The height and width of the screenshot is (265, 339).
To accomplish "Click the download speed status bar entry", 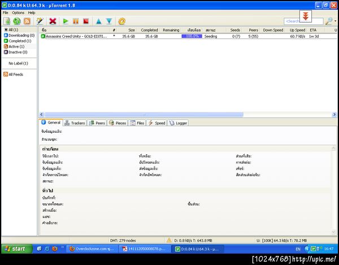I will (x=193, y=240).
